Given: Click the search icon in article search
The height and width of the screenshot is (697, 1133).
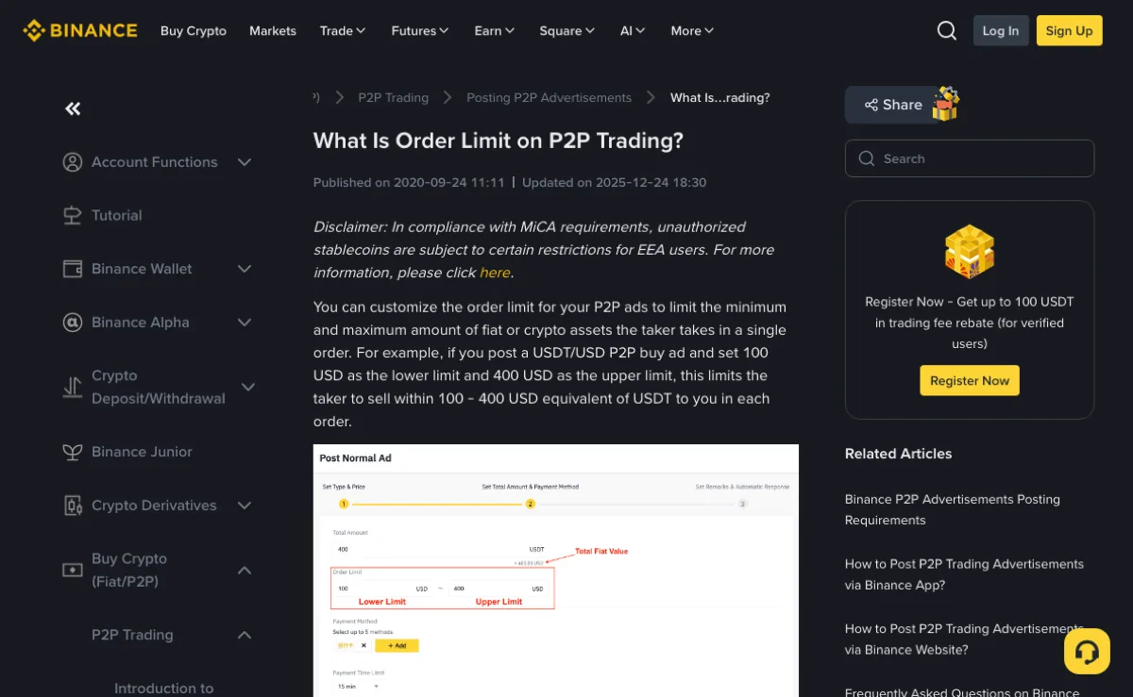Looking at the screenshot, I should click(x=867, y=158).
